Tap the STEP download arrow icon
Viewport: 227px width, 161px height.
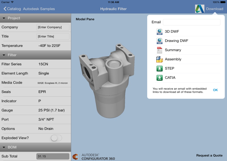[160, 69]
